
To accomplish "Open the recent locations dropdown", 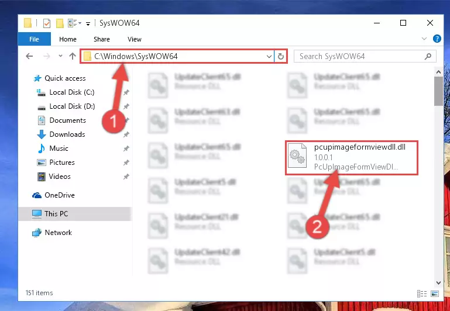I will 60,56.
